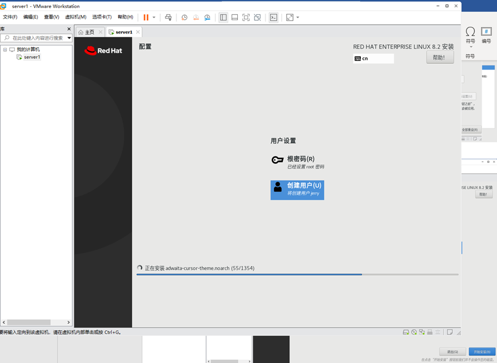Open the power options dropdown beside pause
The width and height of the screenshot is (497, 363).
[x=154, y=17]
